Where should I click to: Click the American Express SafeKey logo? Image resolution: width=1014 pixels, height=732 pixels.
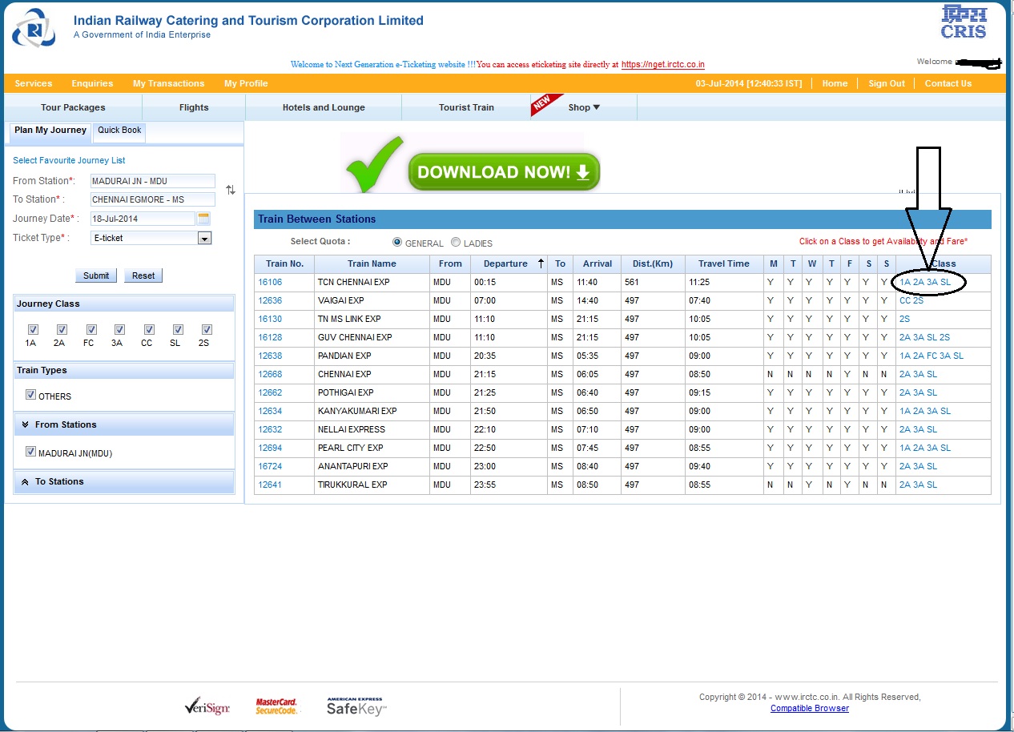coord(356,706)
